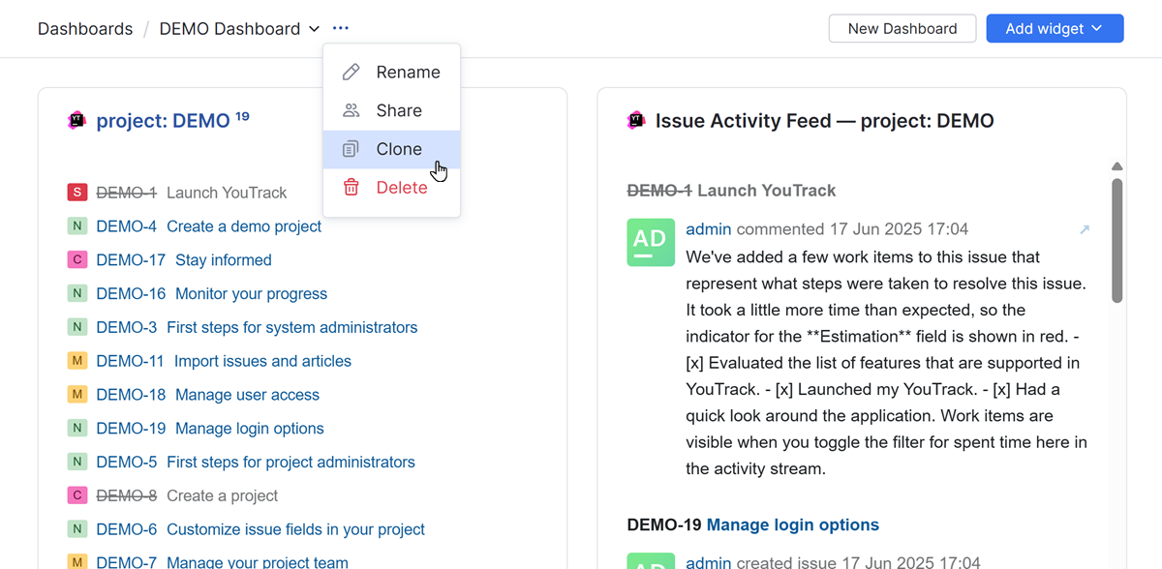Open comment via arrow icon beside admin comment
1162x569 pixels.
[x=1085, y=229]
